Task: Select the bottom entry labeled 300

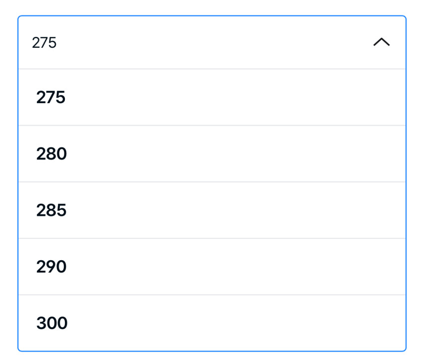Action: (52, 323)
